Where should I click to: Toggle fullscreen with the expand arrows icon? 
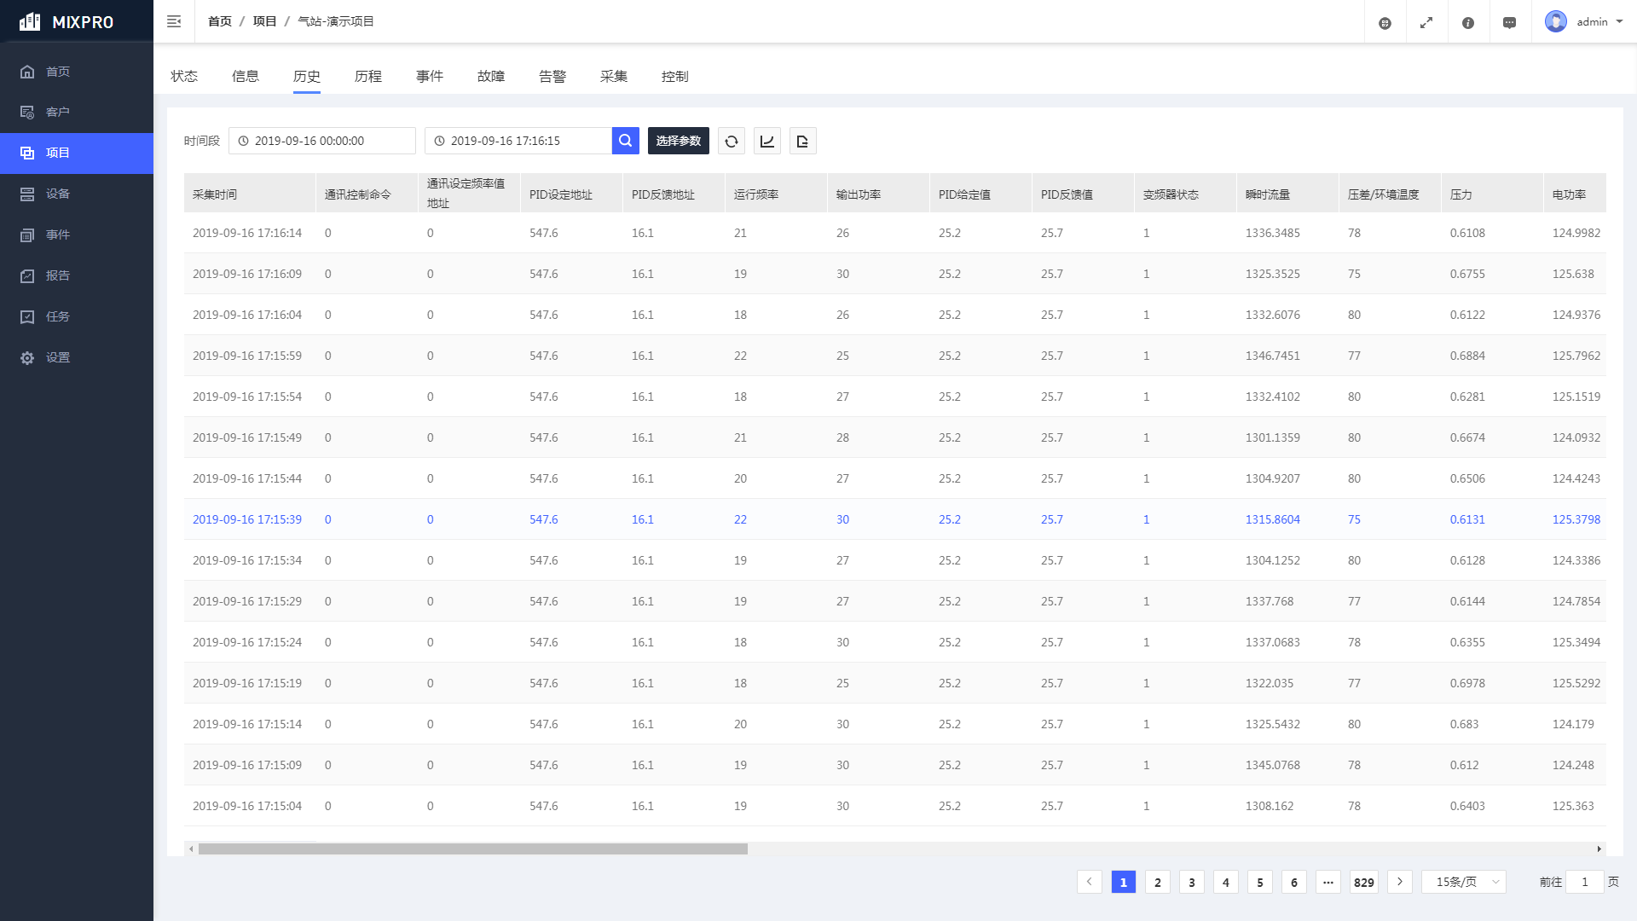(x=1426, y=22)
